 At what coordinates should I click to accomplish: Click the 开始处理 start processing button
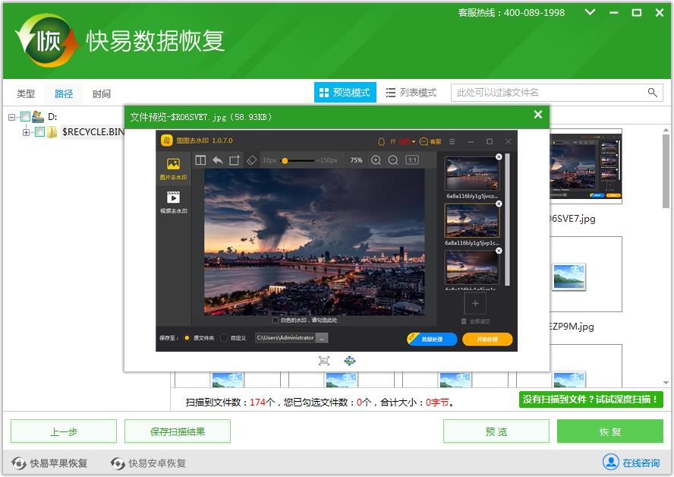coord(487,339)
